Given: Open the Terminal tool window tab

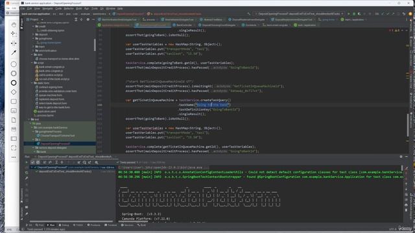Looking at the screenshot, I should [x=110, y=225].
